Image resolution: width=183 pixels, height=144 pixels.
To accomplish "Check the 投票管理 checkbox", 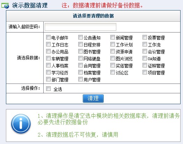I will 145,37.
